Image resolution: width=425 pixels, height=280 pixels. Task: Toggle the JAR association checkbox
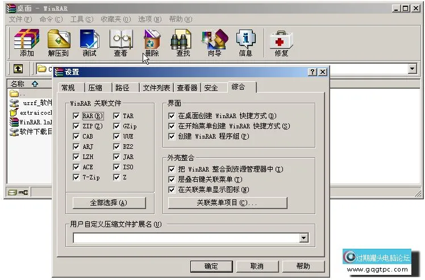tap(116, 157)
